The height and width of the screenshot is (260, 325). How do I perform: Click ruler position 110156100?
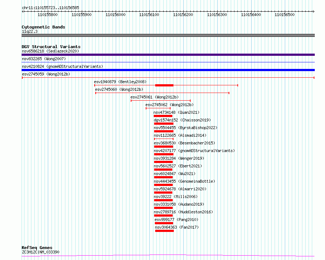coord(149,15)
